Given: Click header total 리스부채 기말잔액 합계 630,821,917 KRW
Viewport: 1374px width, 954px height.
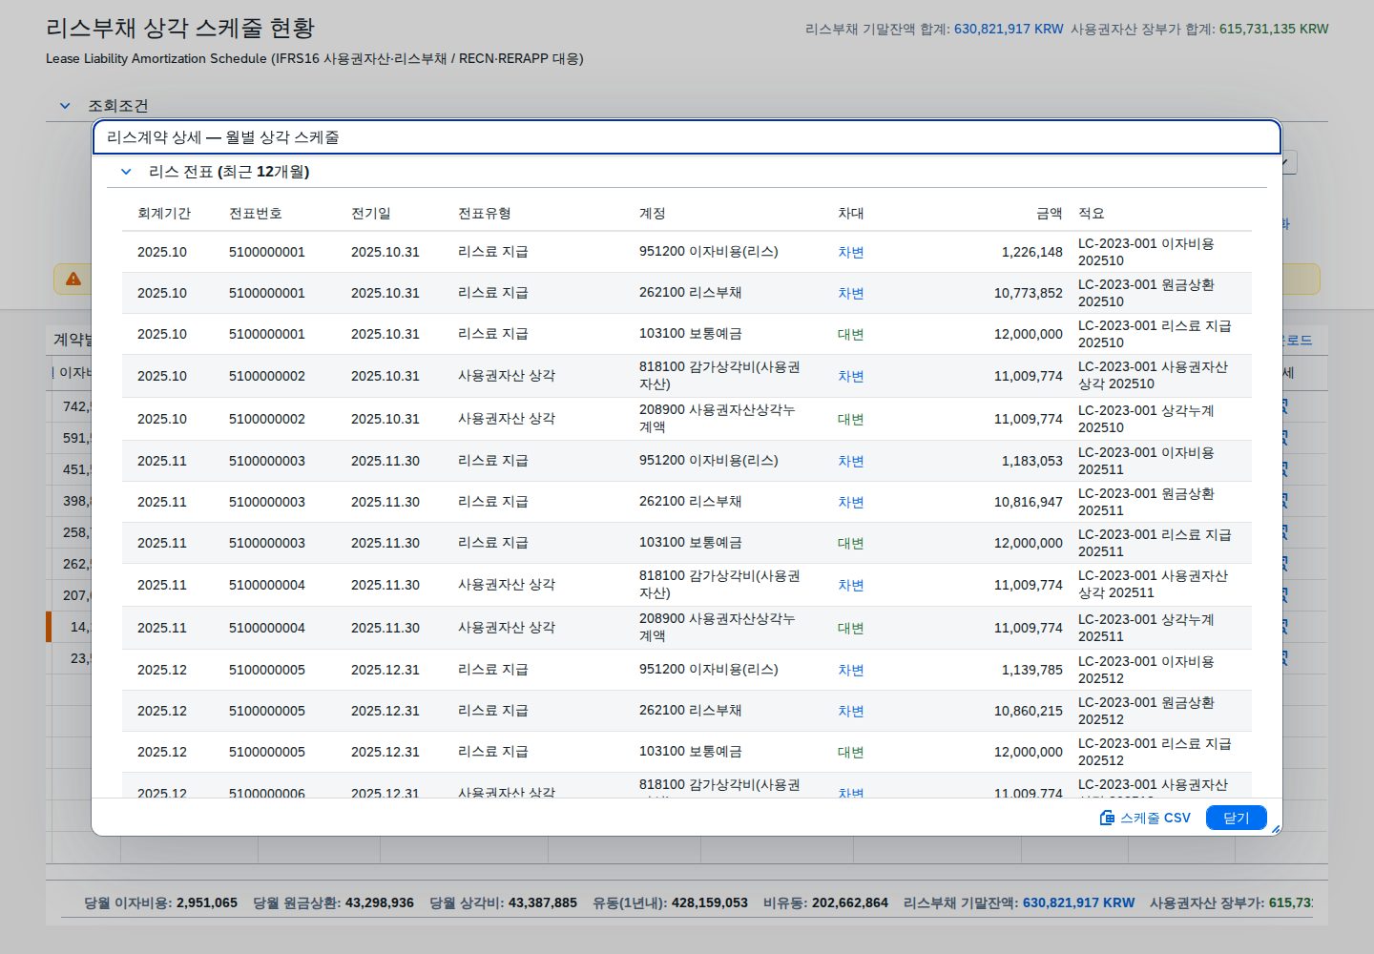Looking at the screenshot, I should (934, 29).
